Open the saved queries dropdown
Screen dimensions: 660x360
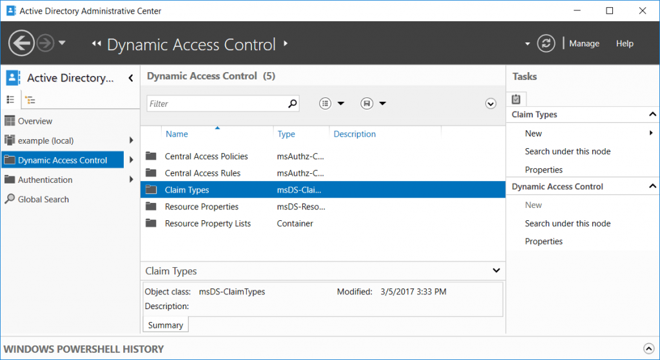(374, 104)
